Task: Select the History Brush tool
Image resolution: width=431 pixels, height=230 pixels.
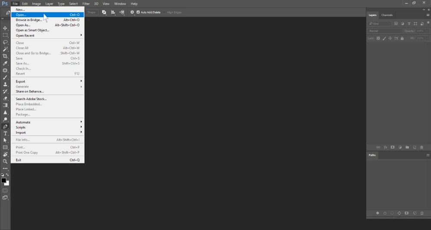Action: coord(5,91)
